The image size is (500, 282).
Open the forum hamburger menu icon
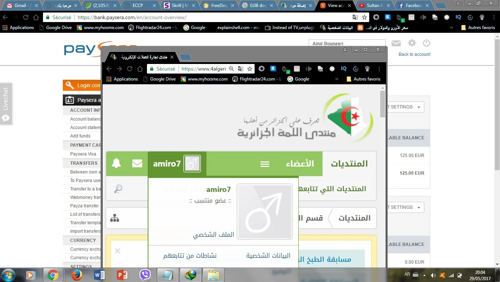pos(265,164)
